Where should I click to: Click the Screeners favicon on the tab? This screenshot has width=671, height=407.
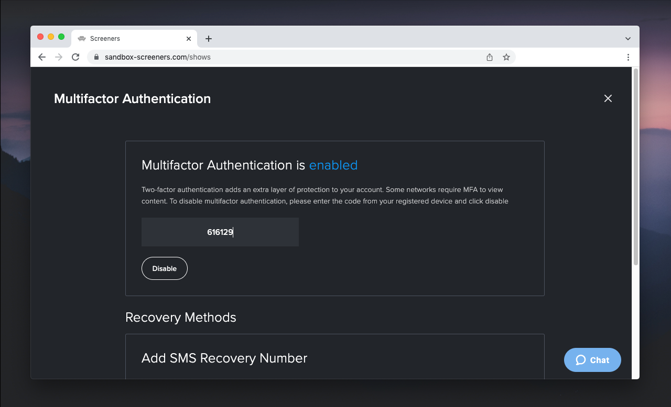click(82, 38)
